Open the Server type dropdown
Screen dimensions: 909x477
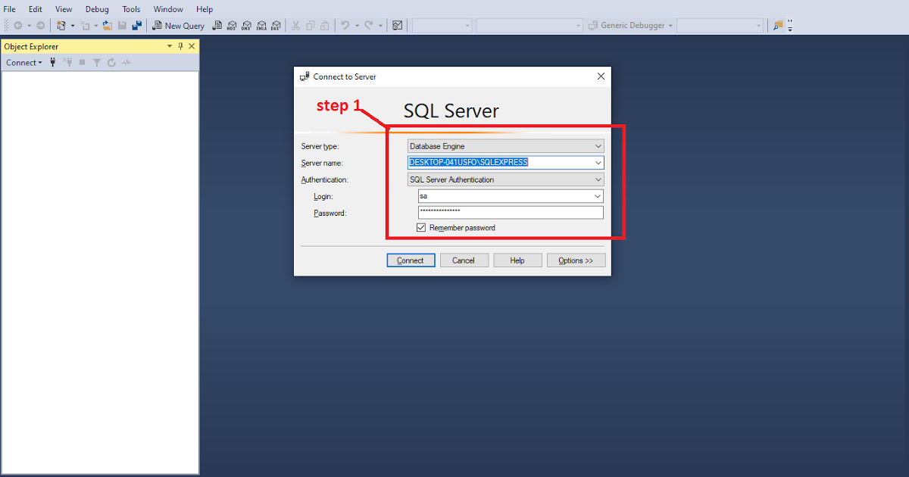598,145
